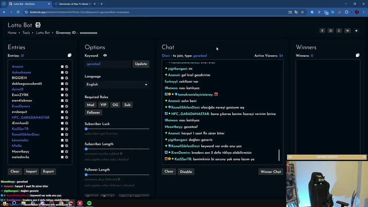Ban iEmirhanD using the block icon
Image resolution: width=368 pixels, height=207 pixels.
pyautogui.click(x=66, y=123)
